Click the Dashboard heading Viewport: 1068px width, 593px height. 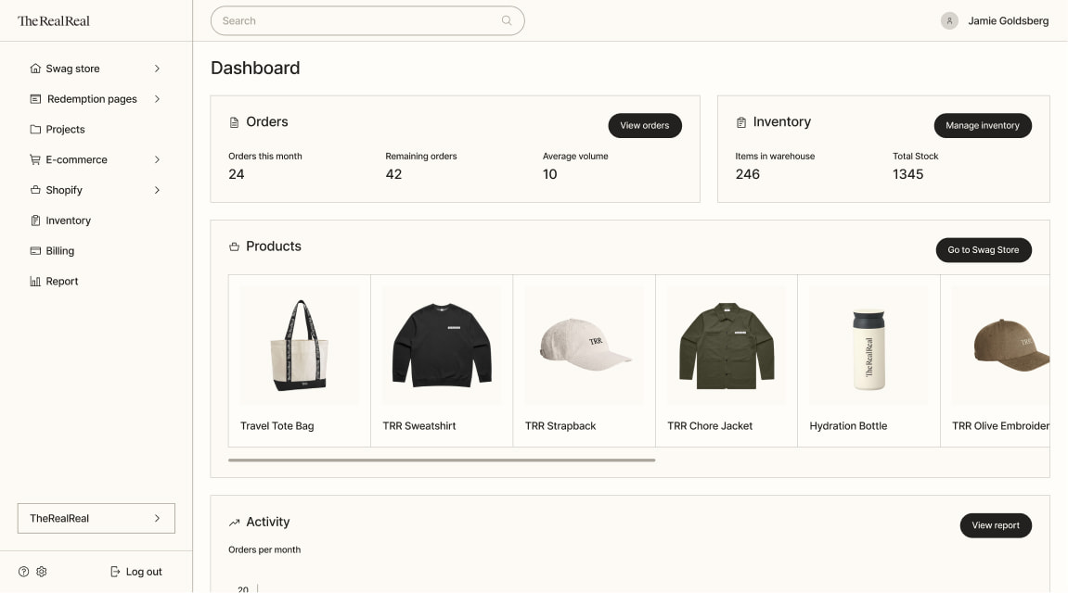255,68
